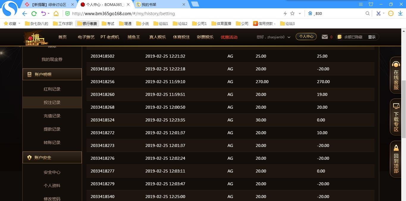Open 优惠活动 promotions menu item
Image resolution: width=406 pixels, height=201 pixels.
point(229,37)
